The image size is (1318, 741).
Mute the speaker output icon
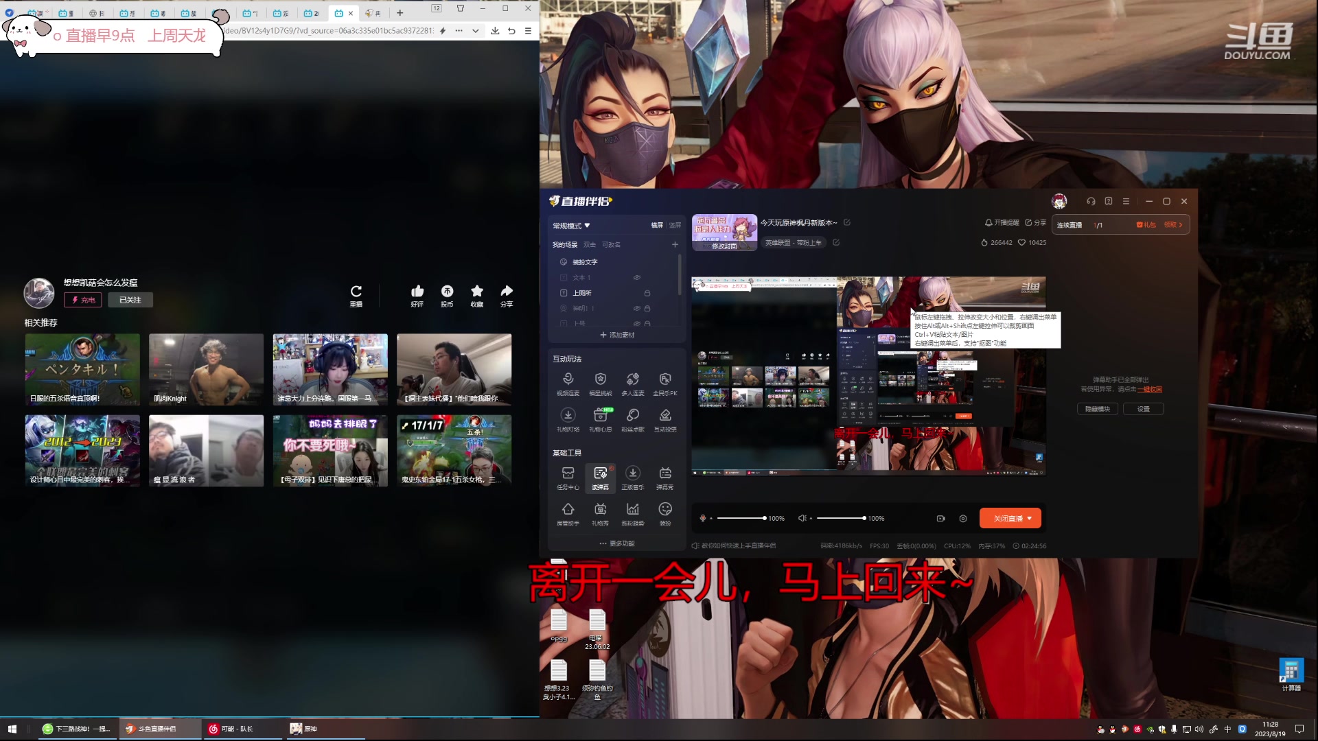802,518
